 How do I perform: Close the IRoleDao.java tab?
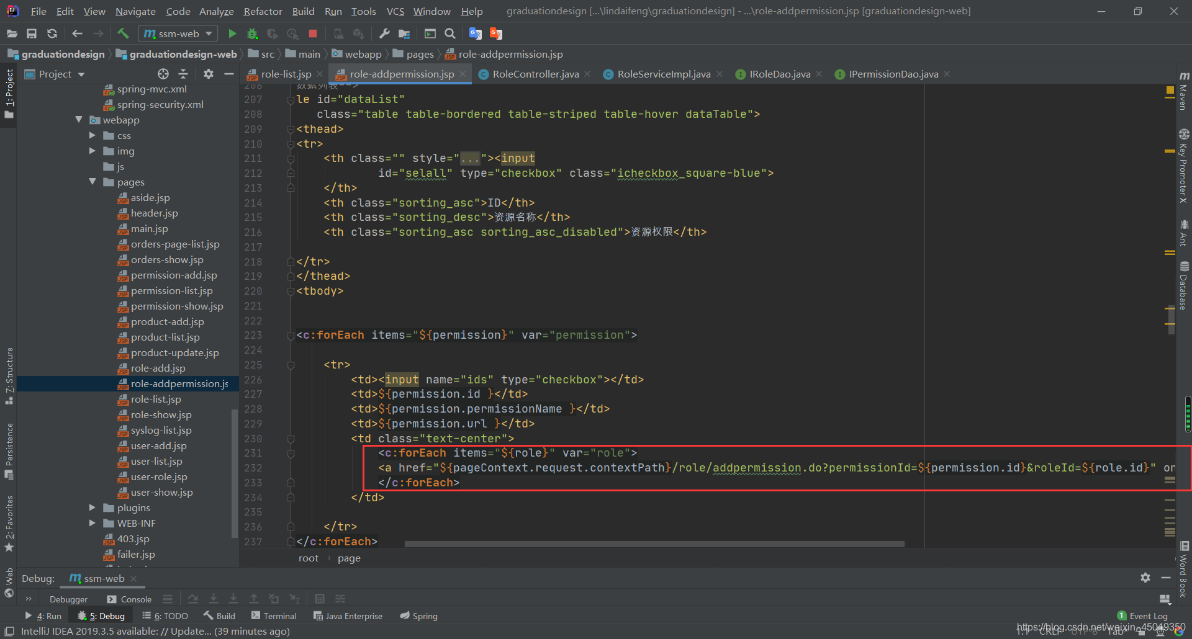pyautogui.click(x=819, y=74)
